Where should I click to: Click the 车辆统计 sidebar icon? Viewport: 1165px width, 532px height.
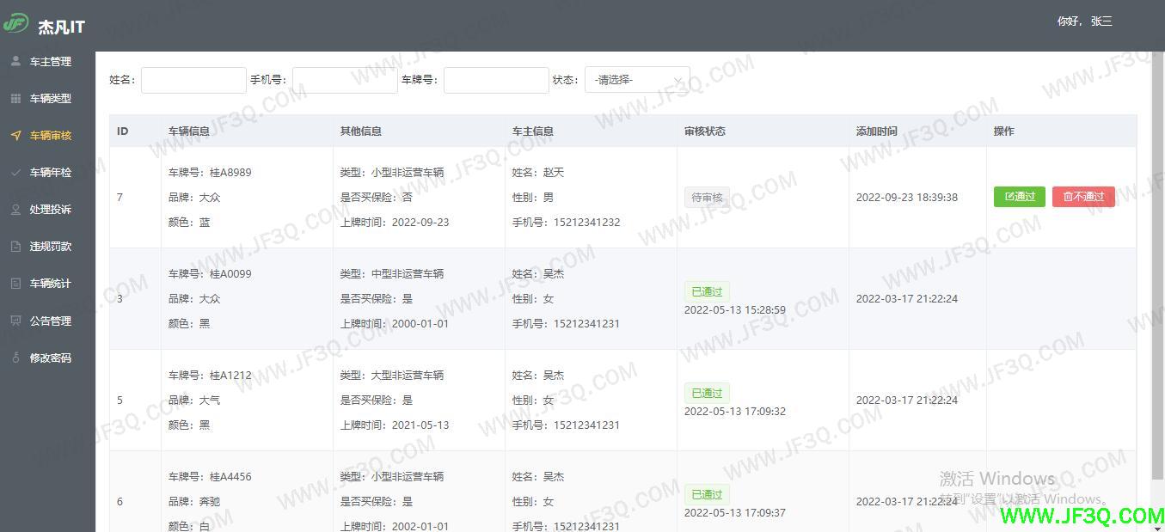pyautogui.click(x=15, y=284)
